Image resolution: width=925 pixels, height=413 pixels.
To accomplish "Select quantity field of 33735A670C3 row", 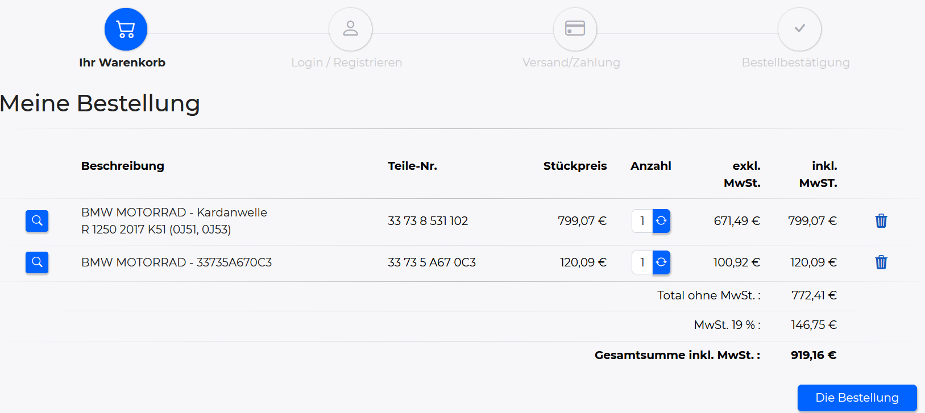I will (642, 262).
